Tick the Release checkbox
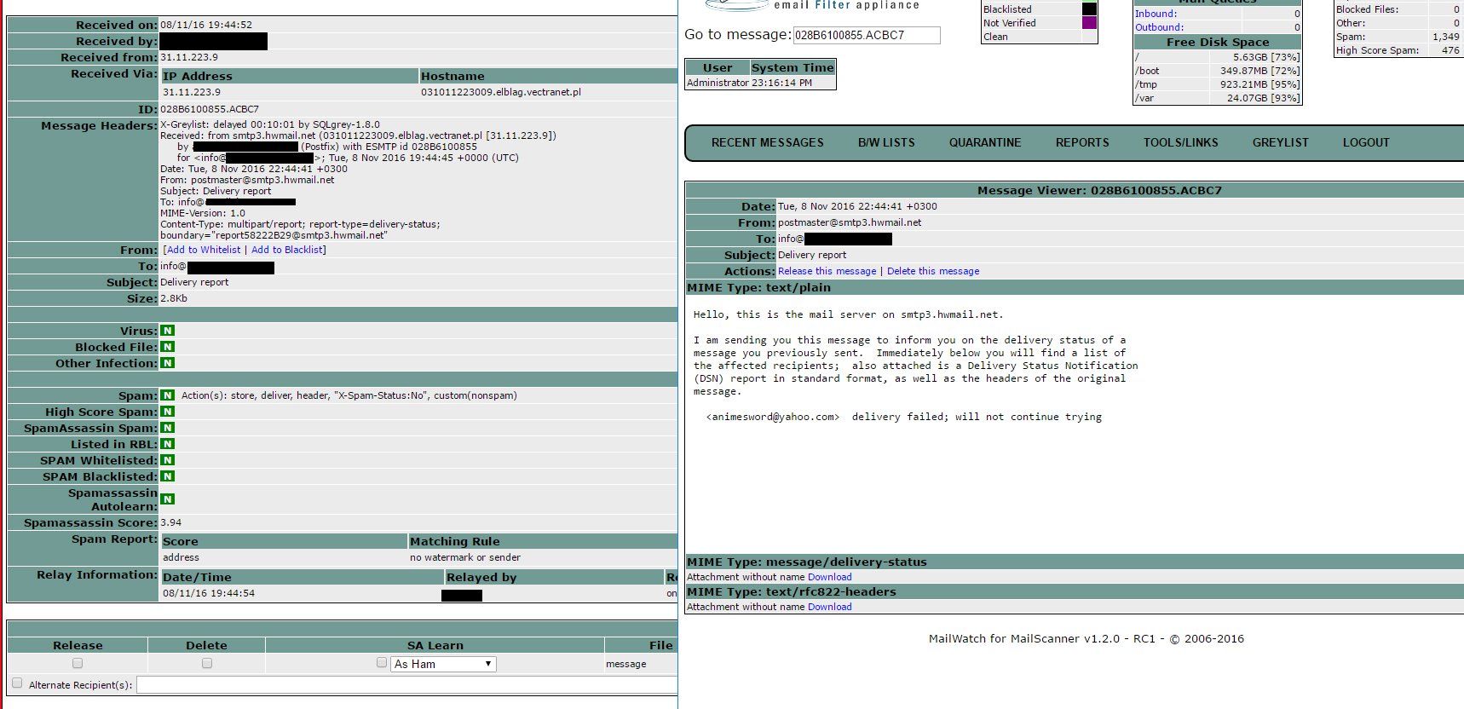 (x=78, y=663)
